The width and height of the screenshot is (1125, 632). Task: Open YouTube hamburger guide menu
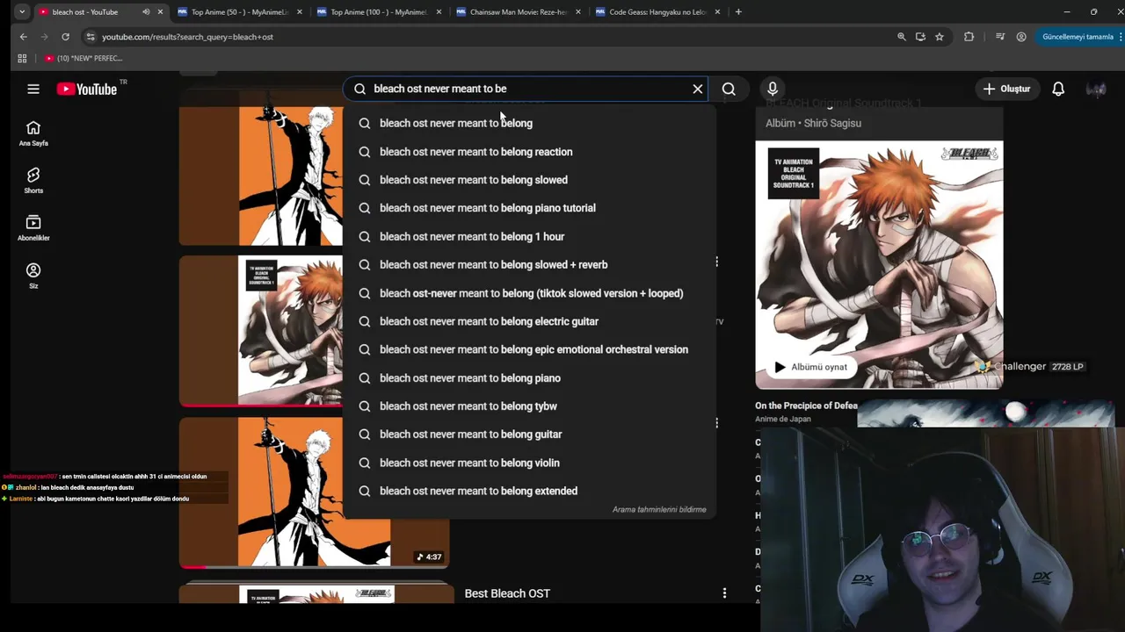tap(33, 89)
